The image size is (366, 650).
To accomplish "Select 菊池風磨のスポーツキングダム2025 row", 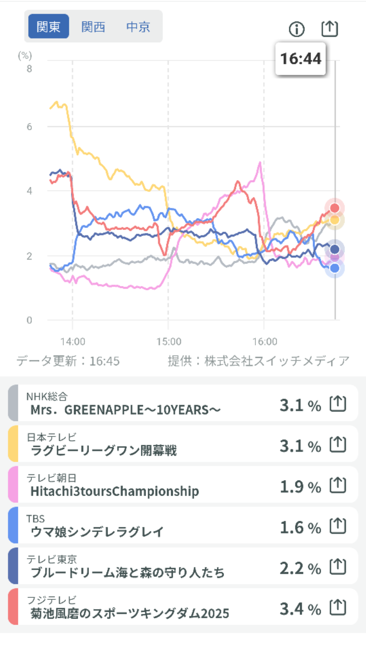I will pyautogui.click(x=129, y=613).
